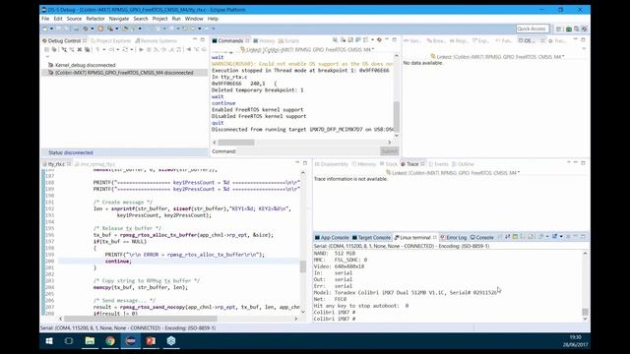Switch to the Remote Systems tab
This screenshot has height=354, width=630.
[156, 41]
